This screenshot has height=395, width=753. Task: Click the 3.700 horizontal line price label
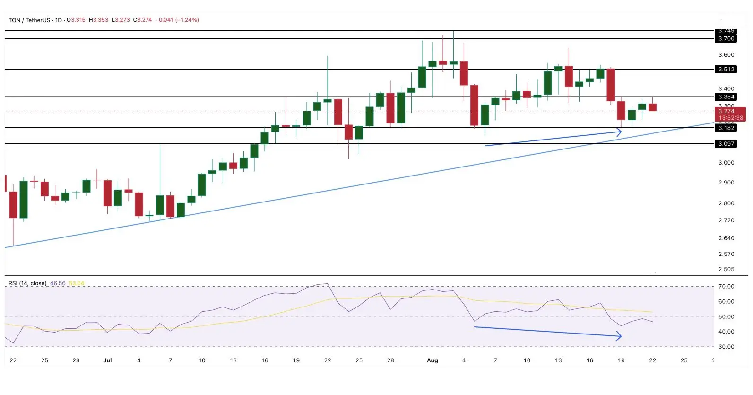[x=726, y=39]
